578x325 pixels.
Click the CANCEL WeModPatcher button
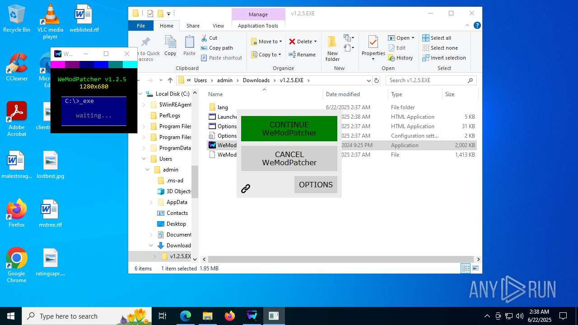tap(289, 158)
